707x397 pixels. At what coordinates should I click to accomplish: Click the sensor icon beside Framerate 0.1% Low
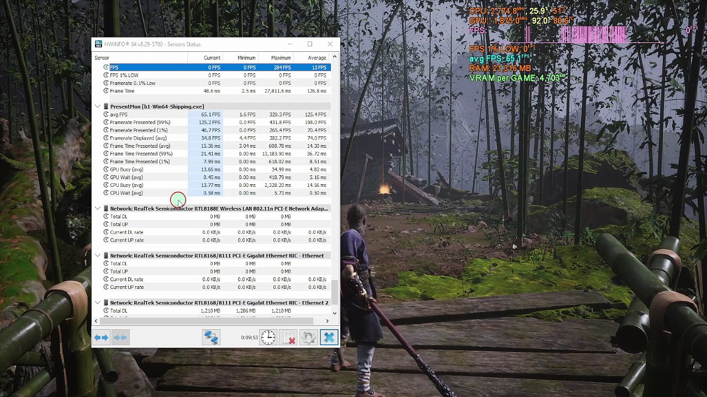click(x=106, y=83)
